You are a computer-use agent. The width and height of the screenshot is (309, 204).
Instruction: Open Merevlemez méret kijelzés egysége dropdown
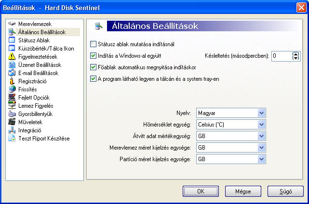[261, 148]
